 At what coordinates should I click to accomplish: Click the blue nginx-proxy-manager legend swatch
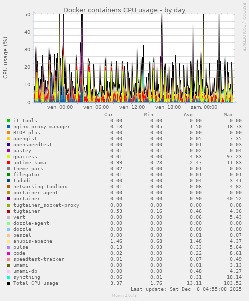[x=9, y=127]
